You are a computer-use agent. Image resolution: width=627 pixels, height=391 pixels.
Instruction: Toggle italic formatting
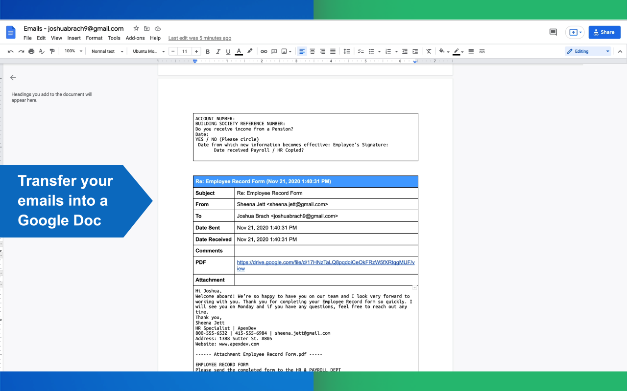coord(217,51)
